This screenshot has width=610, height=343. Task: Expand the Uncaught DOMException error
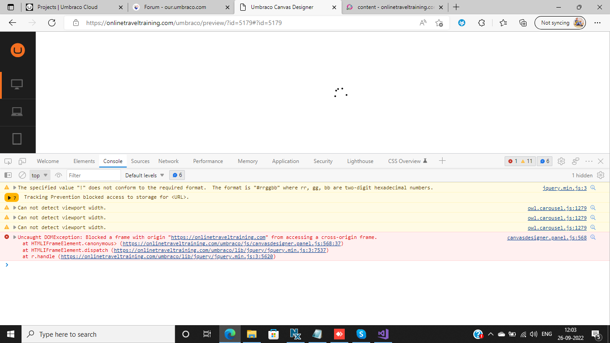tap(15, 237)
